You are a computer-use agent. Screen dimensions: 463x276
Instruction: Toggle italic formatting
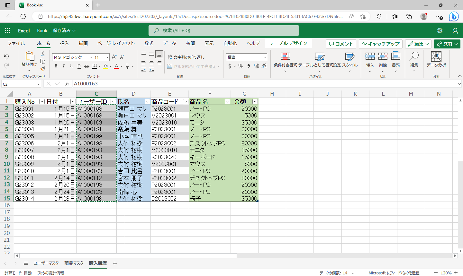pyautogui.click(x=63, y=66)
